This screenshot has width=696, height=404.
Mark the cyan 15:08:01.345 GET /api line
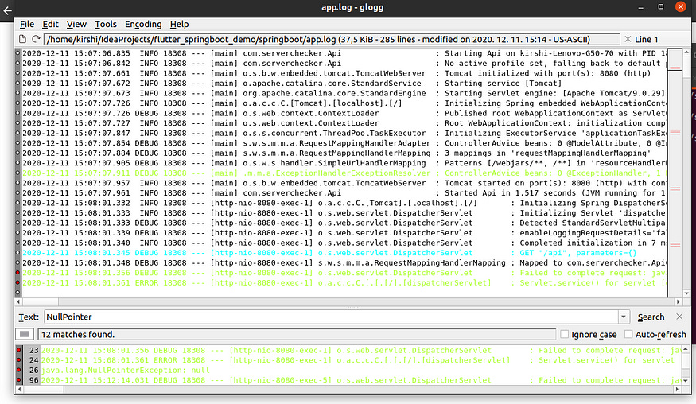17,253
